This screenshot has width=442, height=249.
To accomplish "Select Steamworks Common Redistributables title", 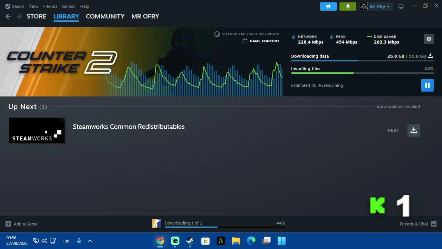I will pyautogui.click(x=129, y=127).
